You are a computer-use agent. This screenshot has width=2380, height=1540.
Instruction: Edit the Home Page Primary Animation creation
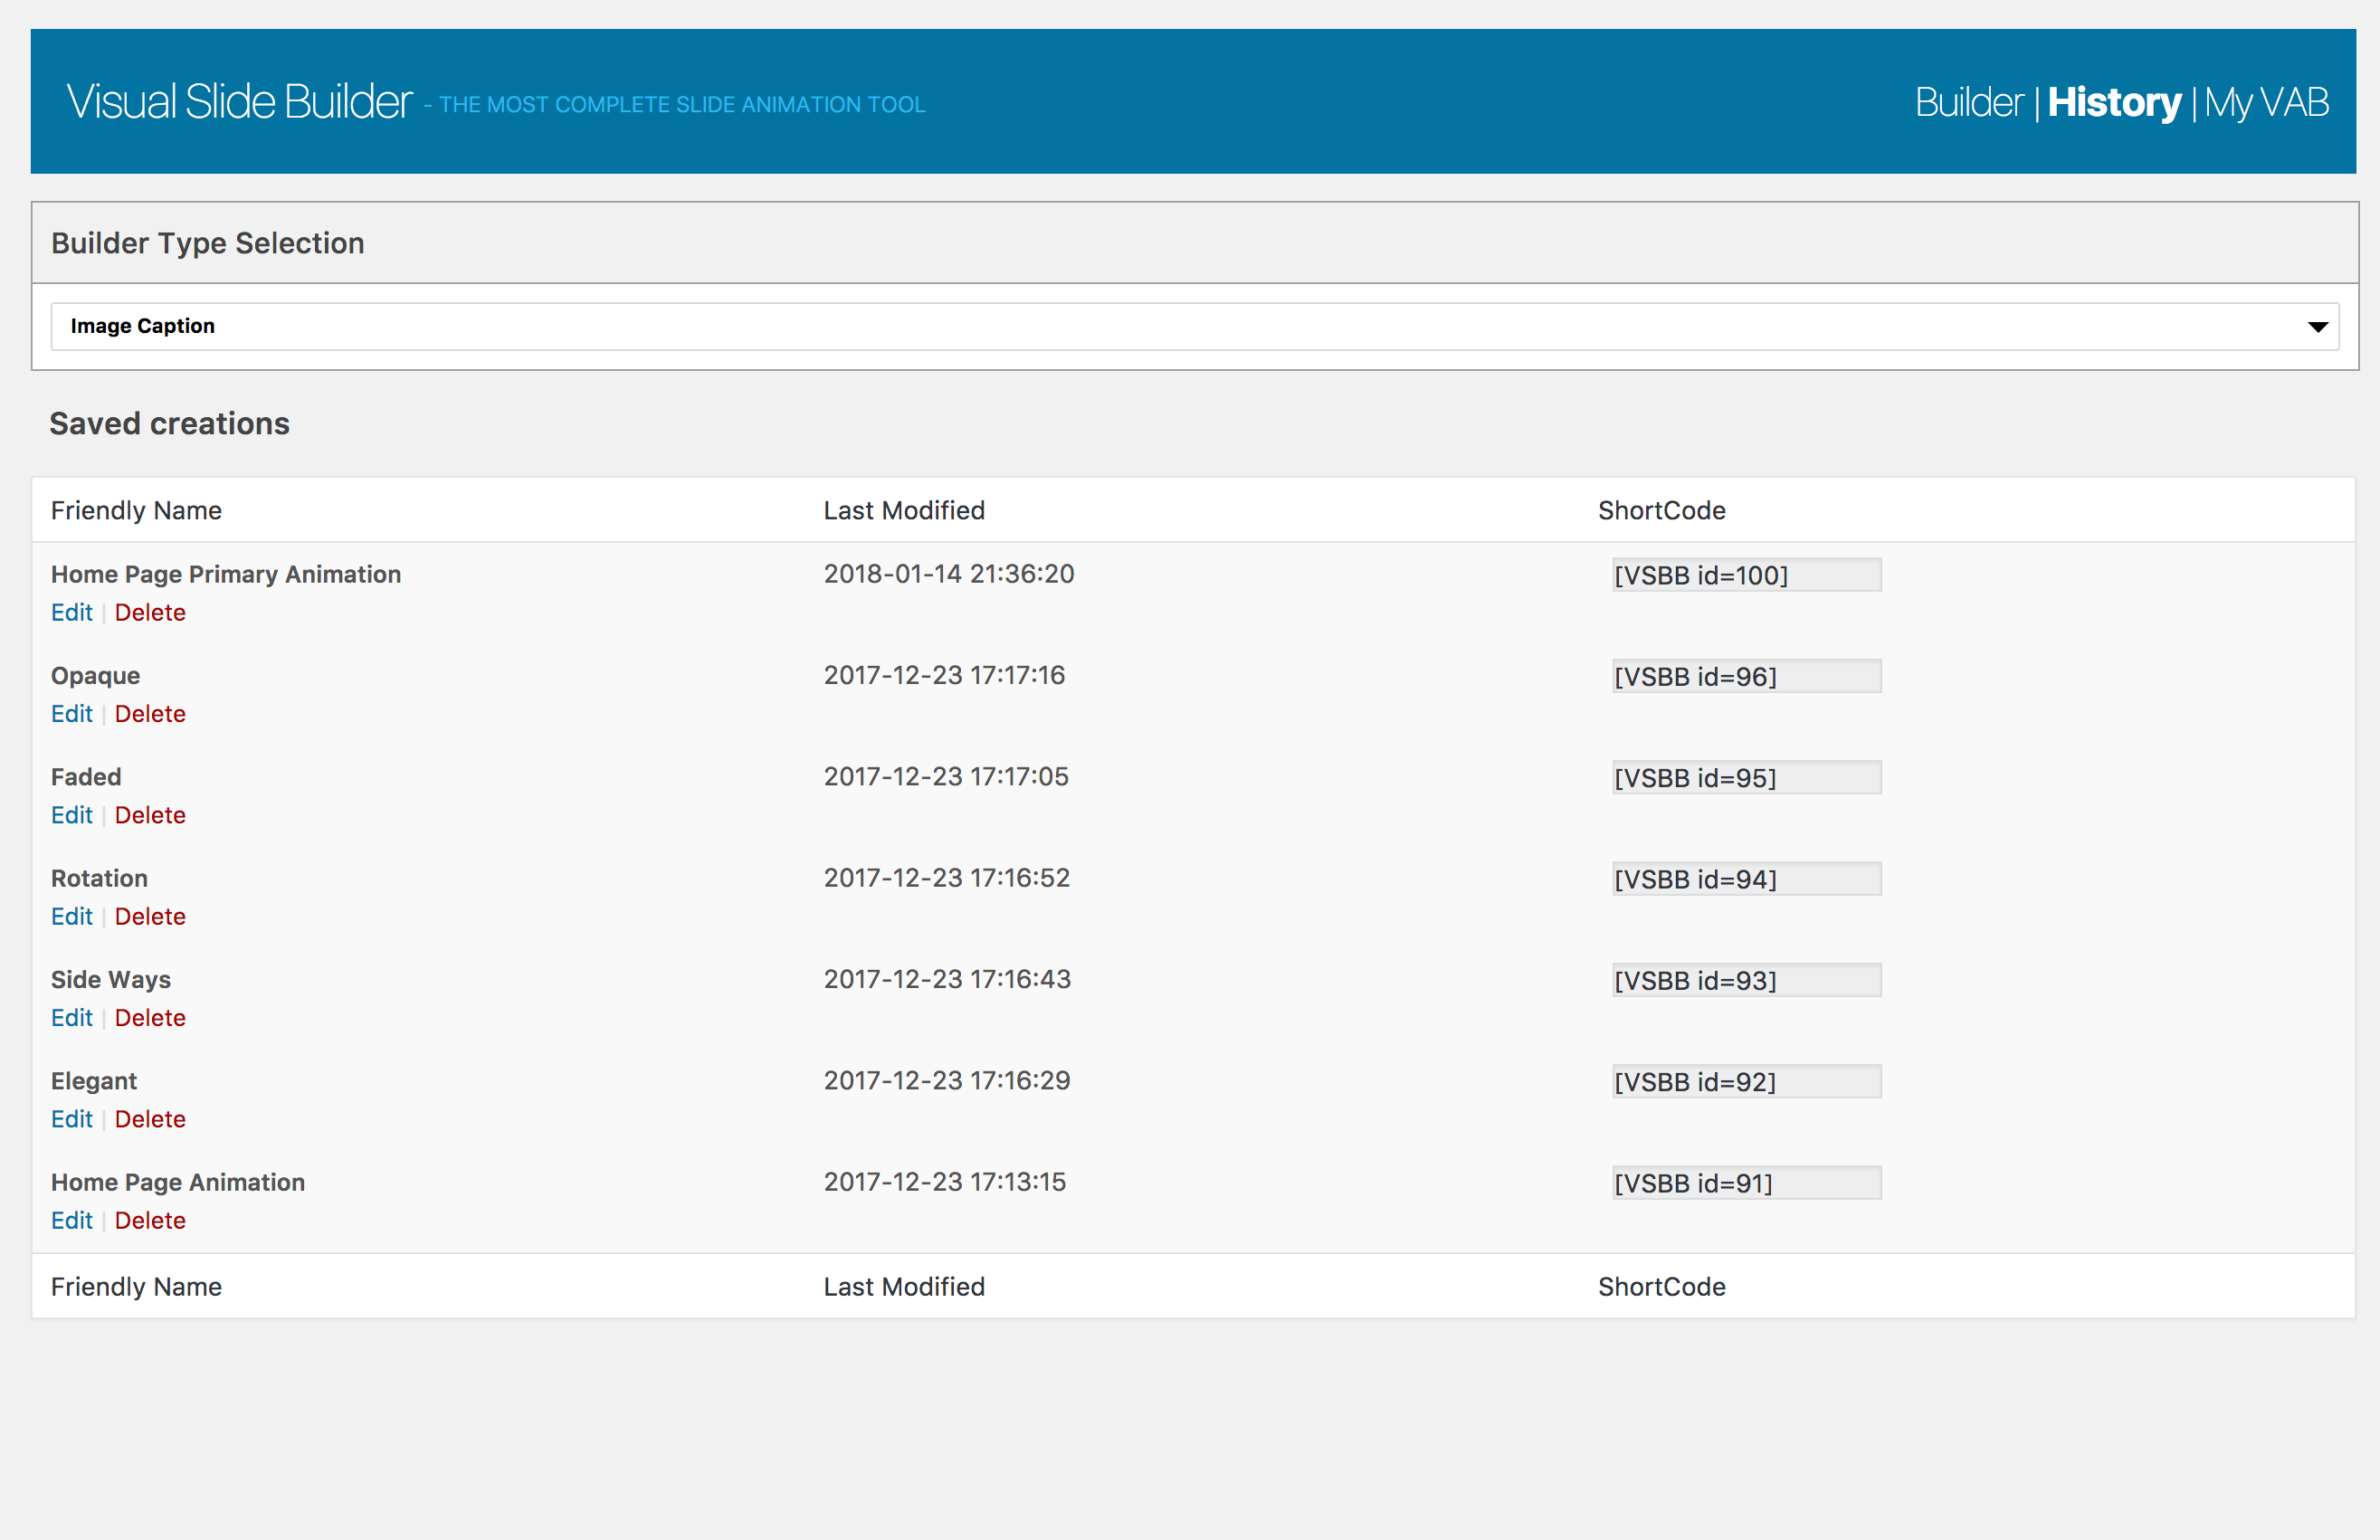pyautogui.click(x=71, y=612)
